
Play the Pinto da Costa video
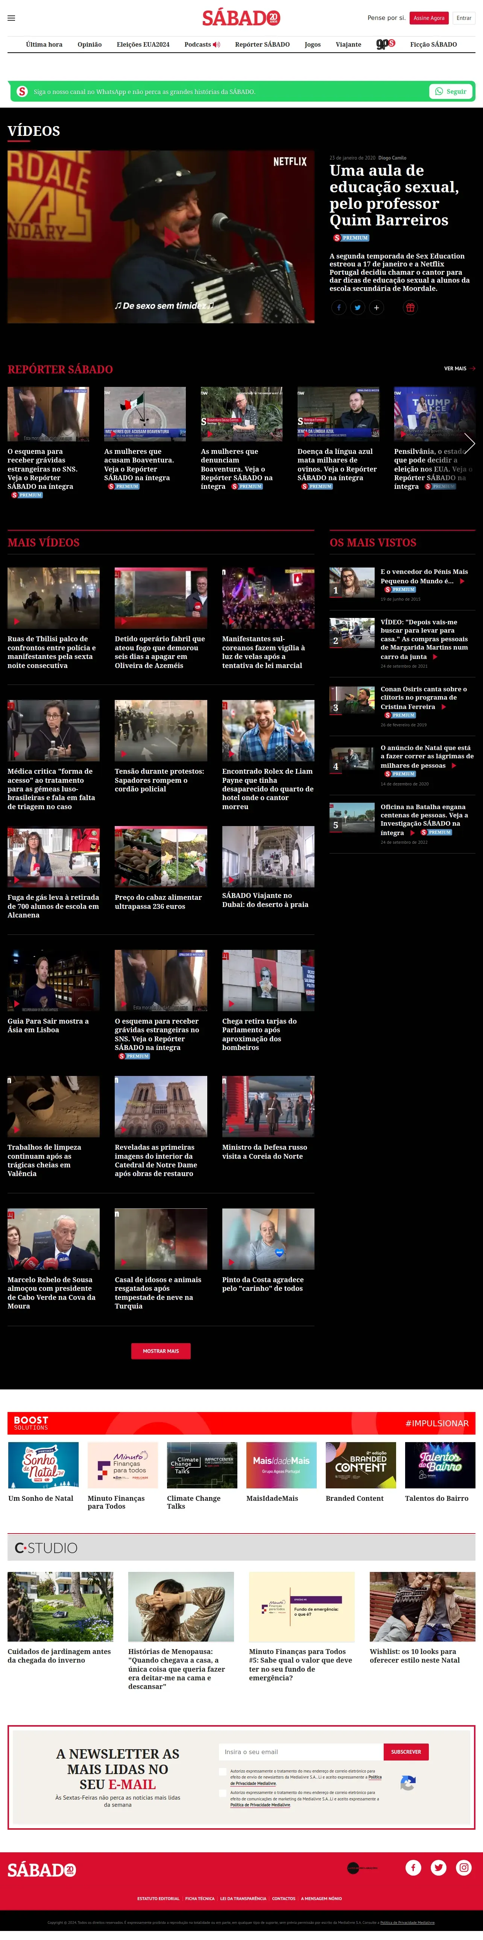(268, 1239)
